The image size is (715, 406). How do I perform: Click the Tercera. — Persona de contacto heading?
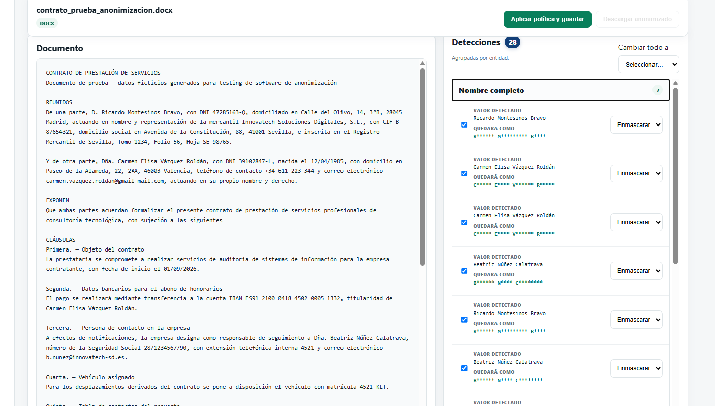coord(118,328)
